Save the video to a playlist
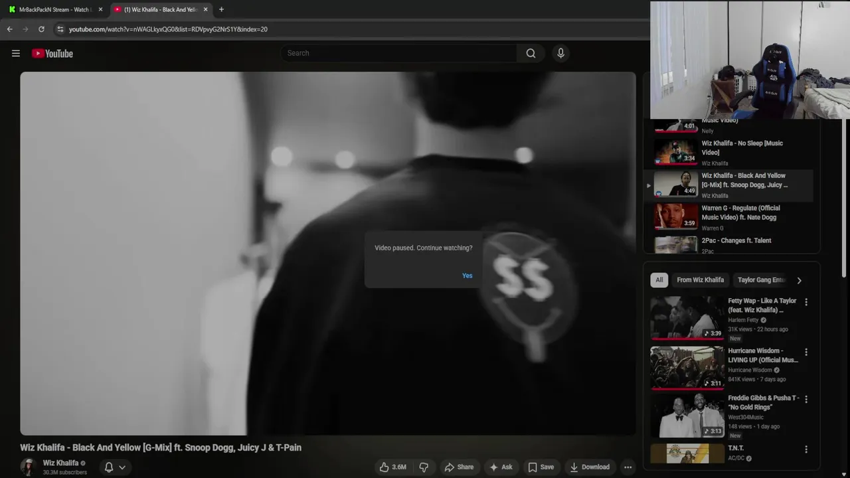 click(x=541, y=467)
